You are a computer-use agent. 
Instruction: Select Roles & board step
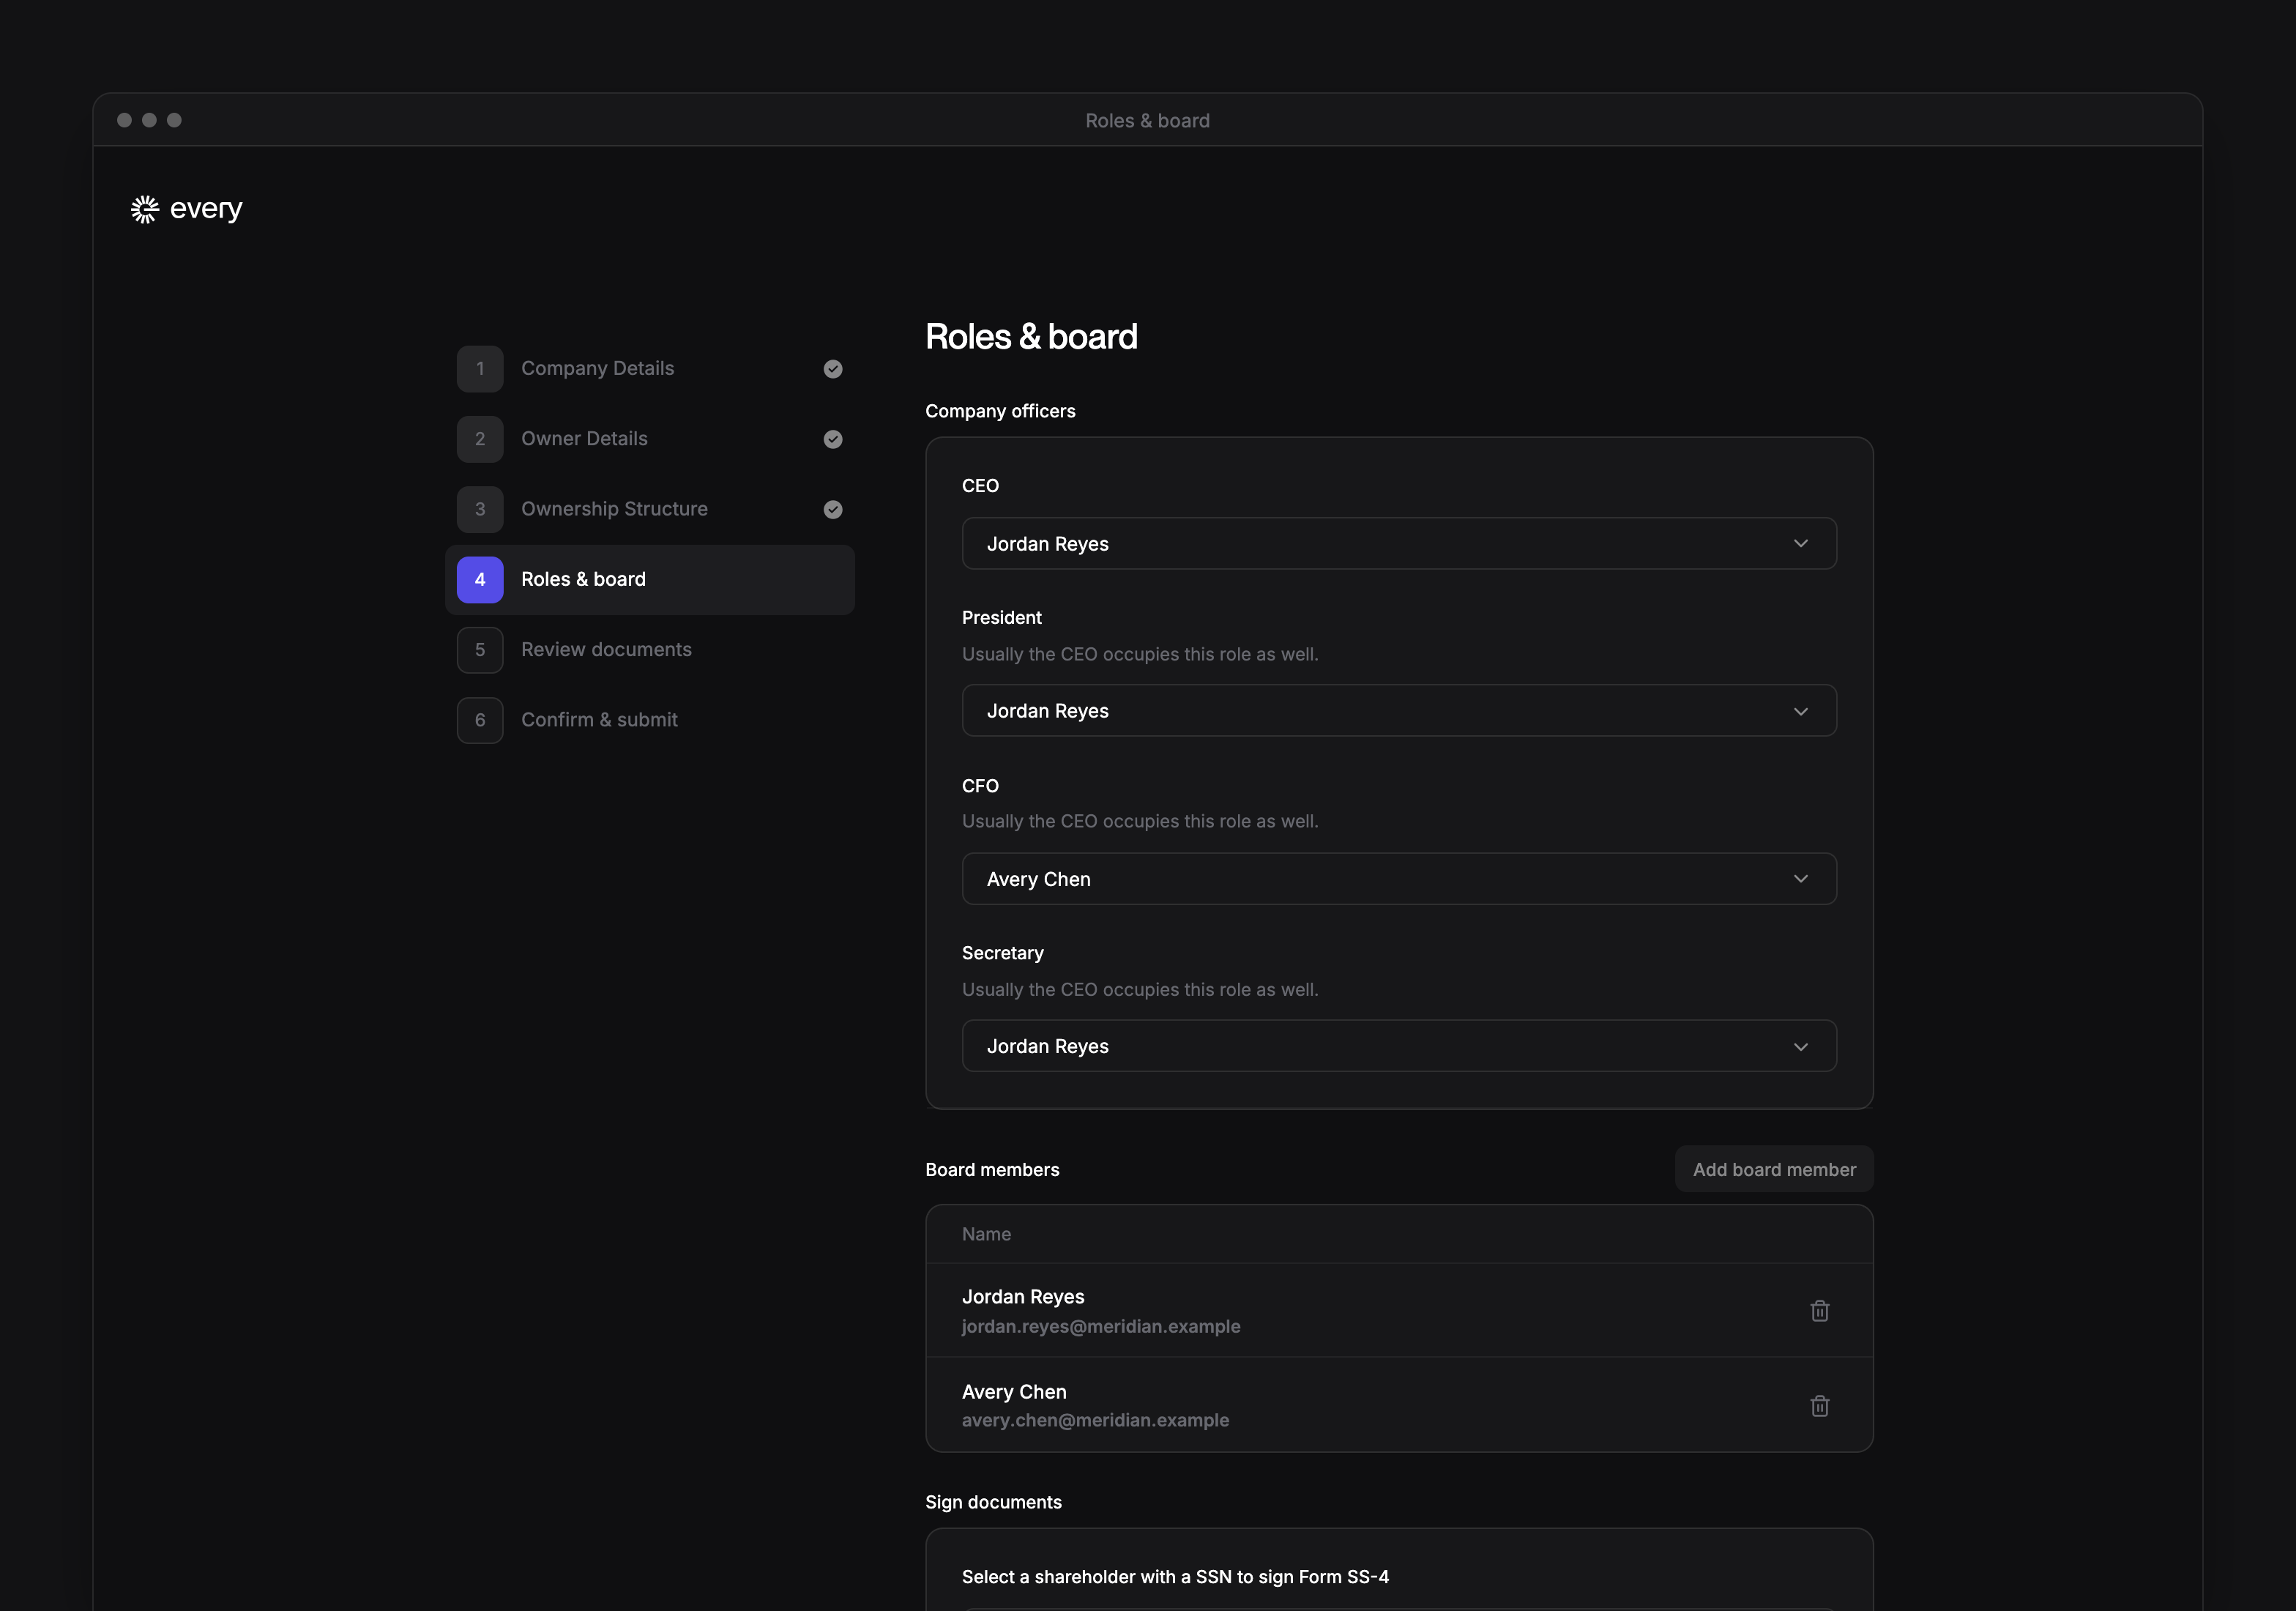point(650,580)
